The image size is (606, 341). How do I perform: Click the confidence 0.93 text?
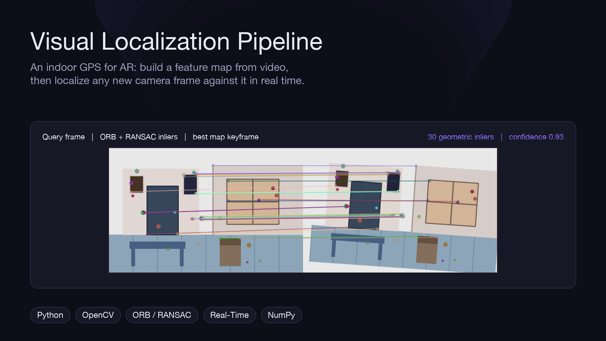pyautogui.click(x=536, y=137)
